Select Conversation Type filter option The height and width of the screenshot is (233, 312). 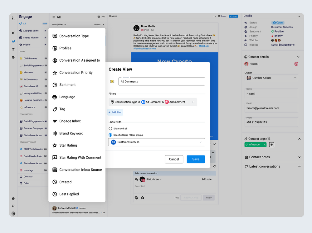(x=77, y=36)
